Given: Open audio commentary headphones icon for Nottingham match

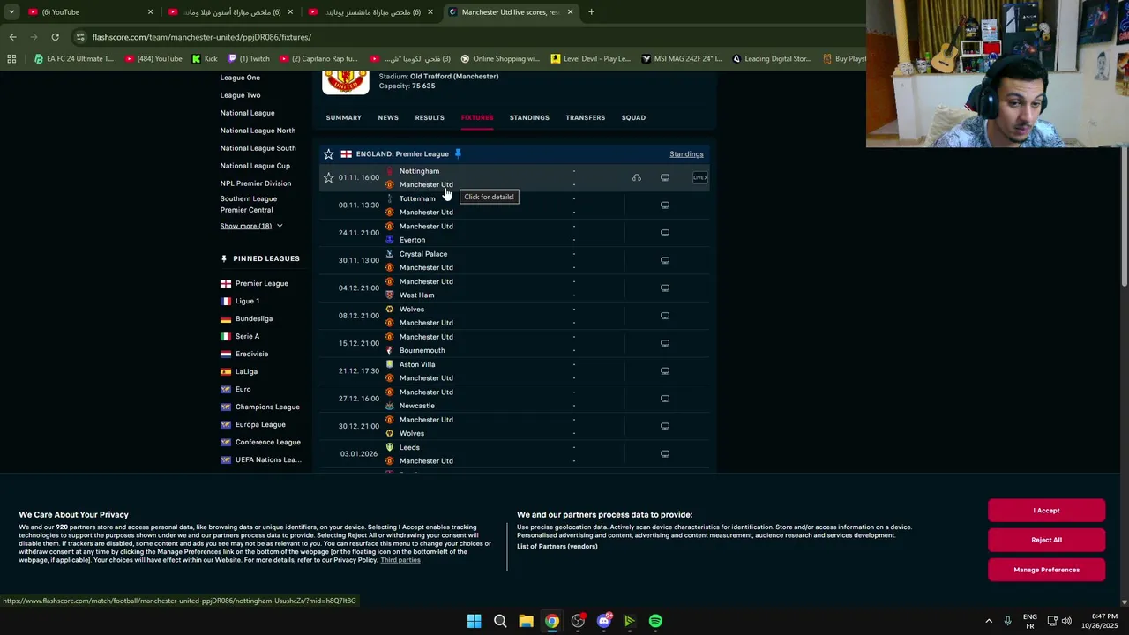Looking at the screenshot, I should pyautogui.click(x=636, y=177).
